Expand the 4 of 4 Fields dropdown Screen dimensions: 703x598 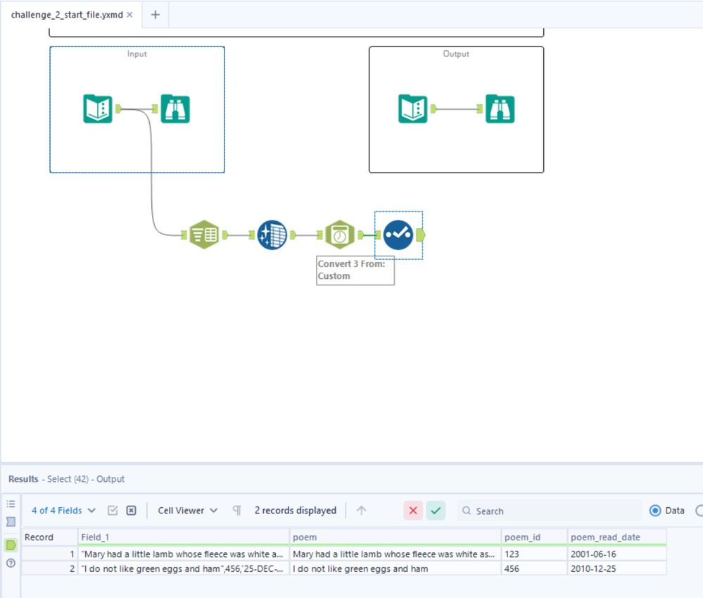(x=63, y=511)
